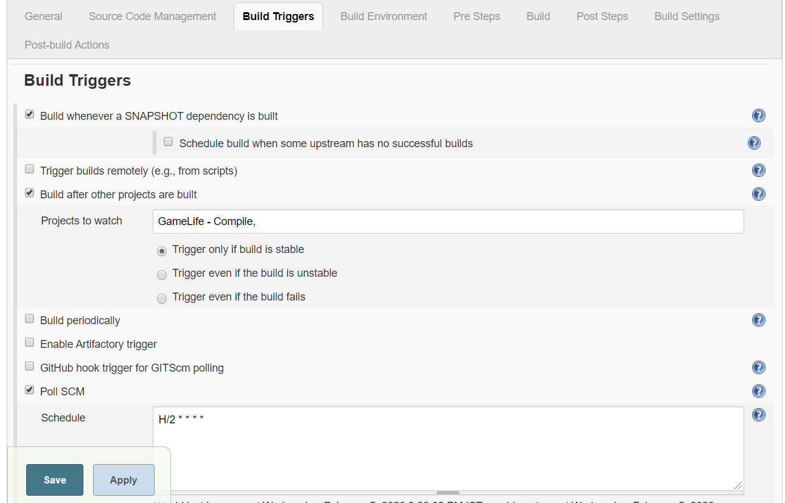This screenshot has height=503, width=785.
Task: Uncheck the Poll SCM checkbox
Action: pyautogui.click(x=29, y=390)
